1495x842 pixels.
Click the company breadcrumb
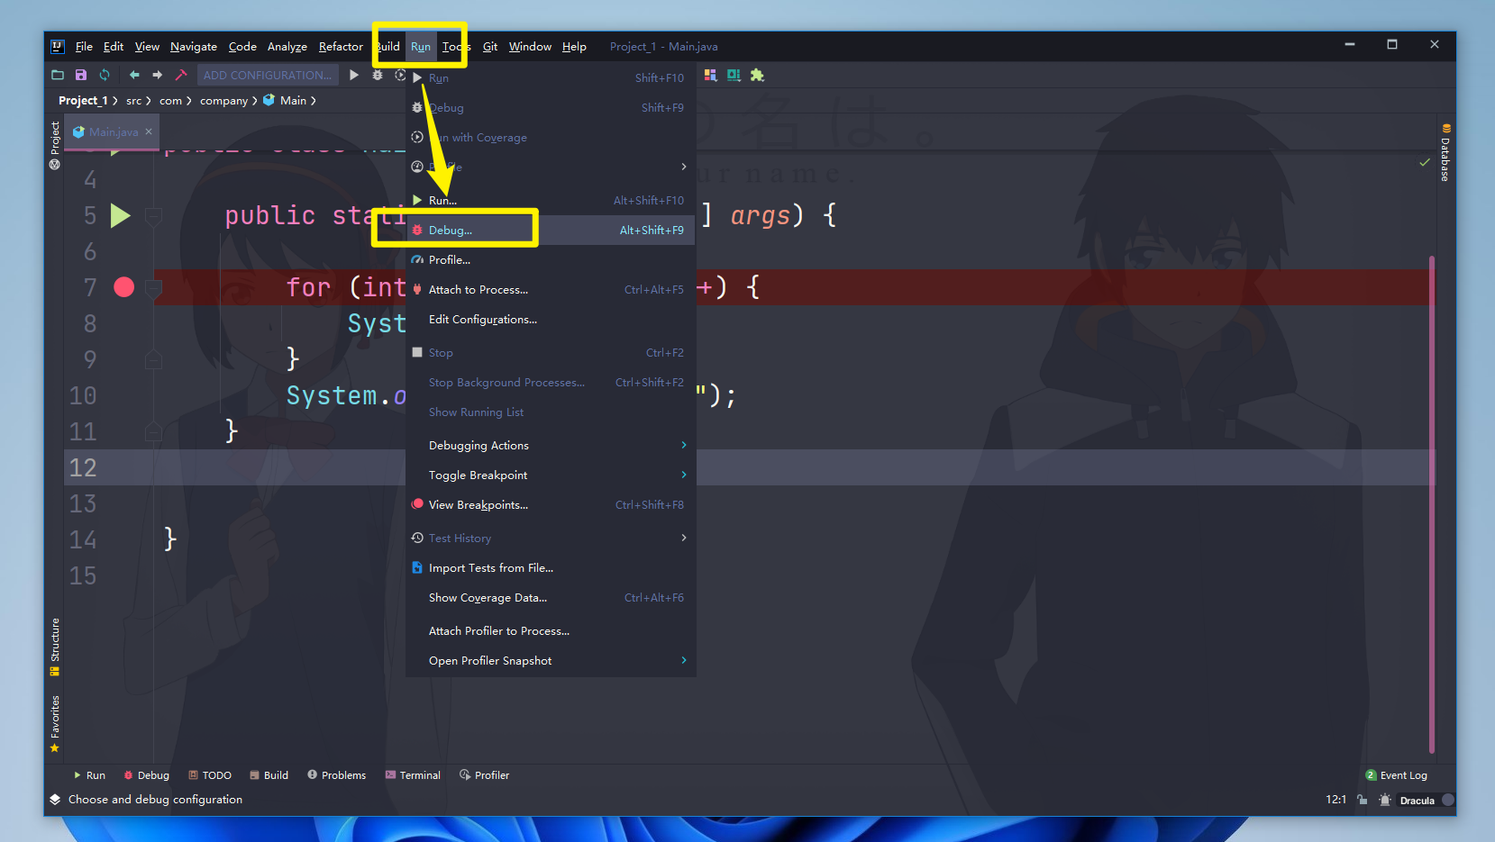coord(223,101)
